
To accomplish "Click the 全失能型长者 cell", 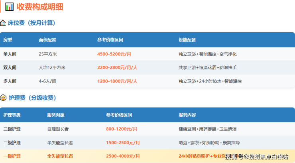I will click(x=60, y=156).
